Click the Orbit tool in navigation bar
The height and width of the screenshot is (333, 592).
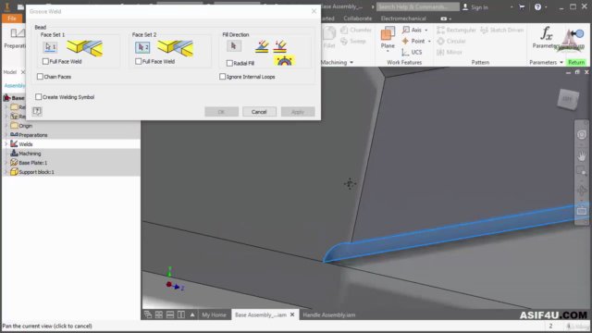[582, 191]
